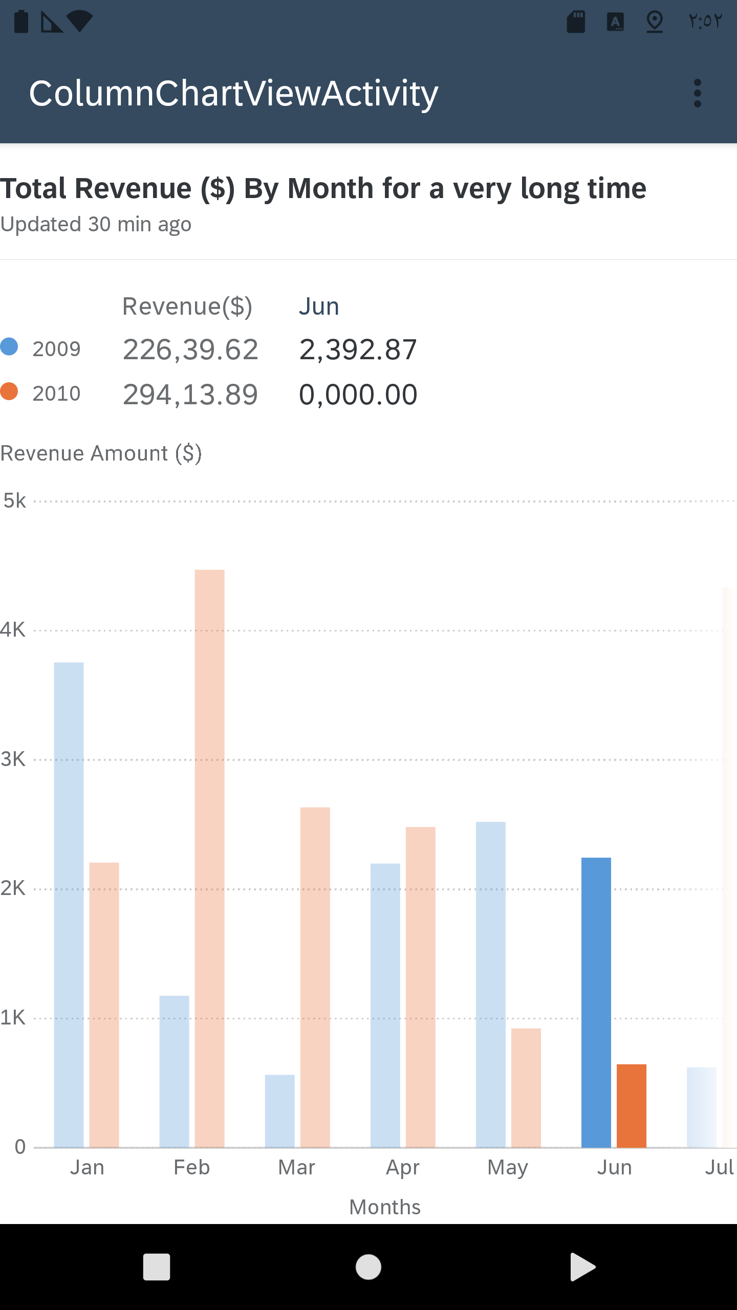
Task: Tap the location pin status icon
Action: [655, 21]
